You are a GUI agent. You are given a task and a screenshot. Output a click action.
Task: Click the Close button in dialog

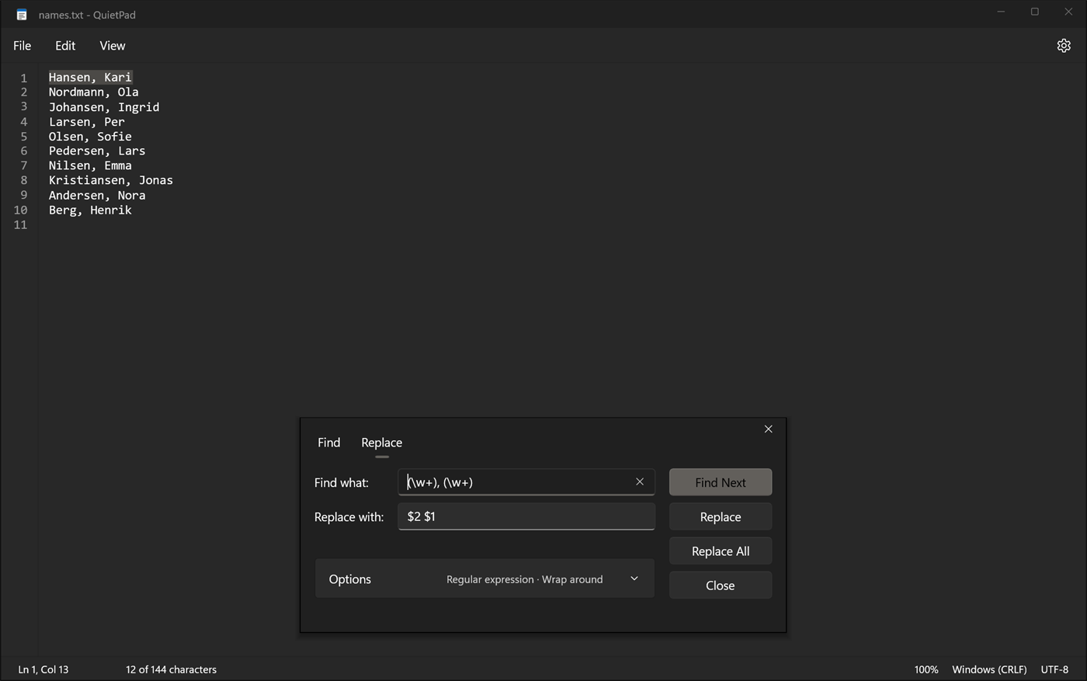coord(721,585)
